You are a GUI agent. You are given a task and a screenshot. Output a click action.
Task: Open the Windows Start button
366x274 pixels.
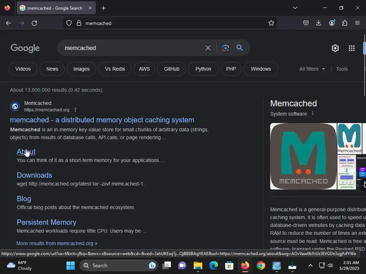pos(70,265)
